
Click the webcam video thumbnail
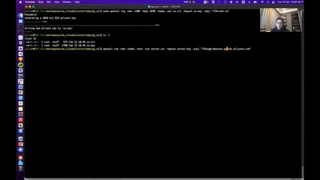coord(281,20)
